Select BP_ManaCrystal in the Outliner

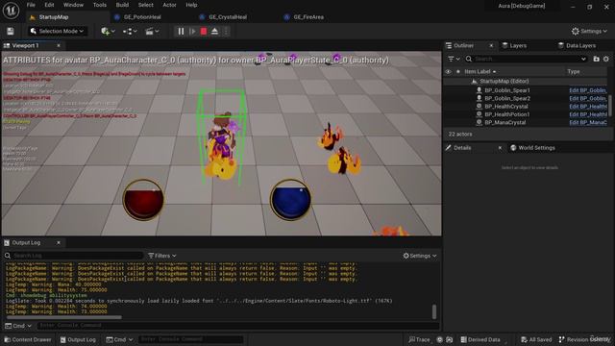[x=504, y=122]
